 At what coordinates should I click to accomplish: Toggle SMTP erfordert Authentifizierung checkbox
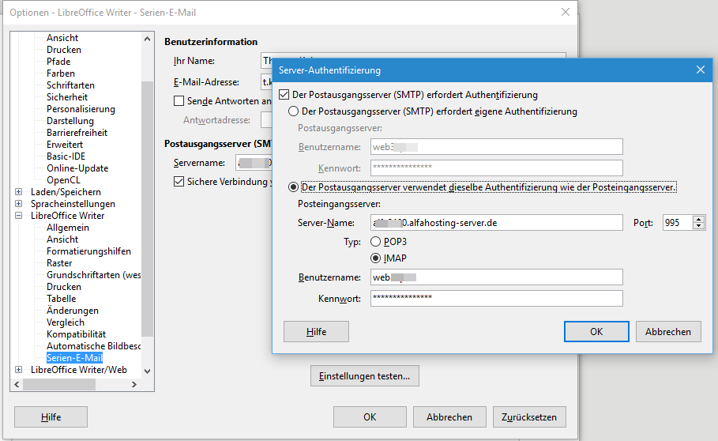point(284,95)
